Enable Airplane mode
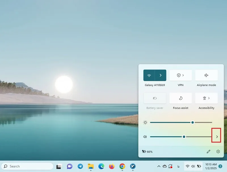Viewport: 227px width, 172px height. coord(206,75)
